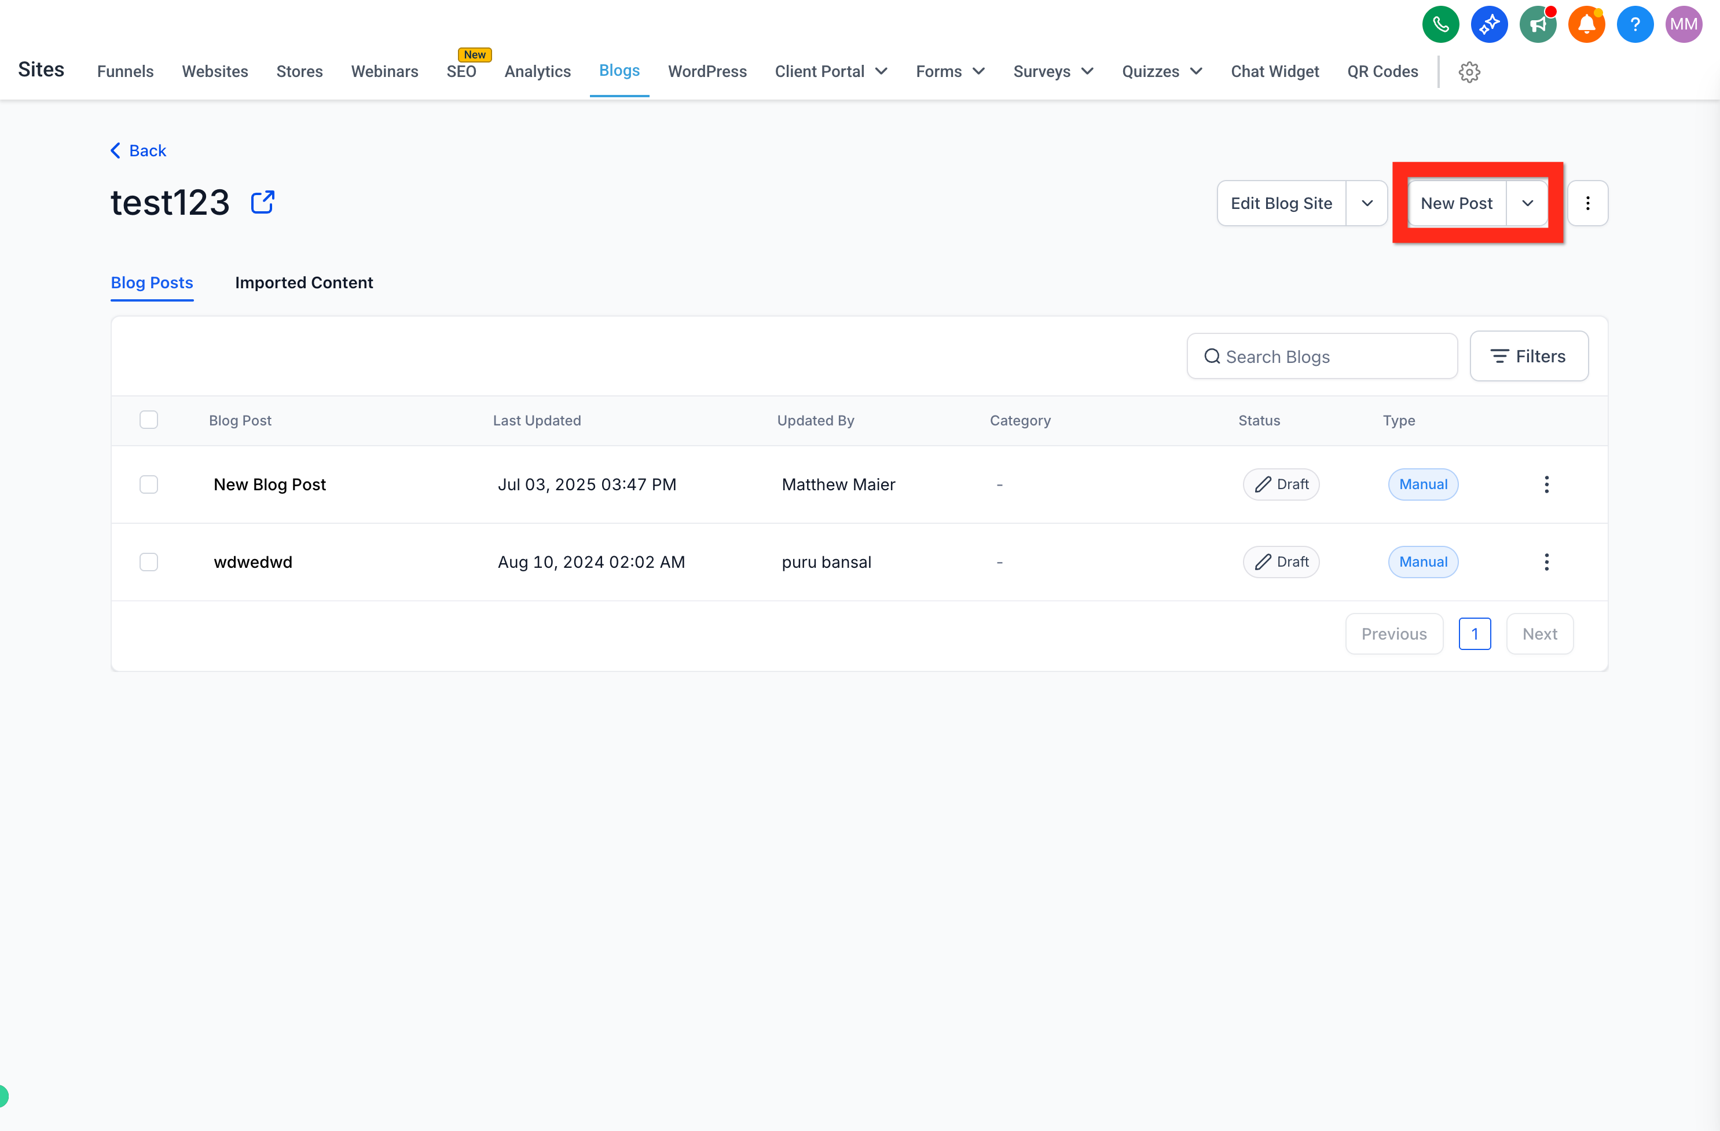Click the blue help question mark icon
This screenshot has height=1131, width=1720.
(1635, 24)
